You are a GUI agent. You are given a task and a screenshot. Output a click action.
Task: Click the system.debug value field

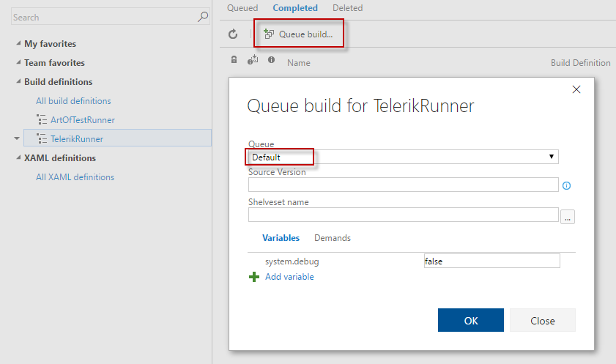[492, 261]
